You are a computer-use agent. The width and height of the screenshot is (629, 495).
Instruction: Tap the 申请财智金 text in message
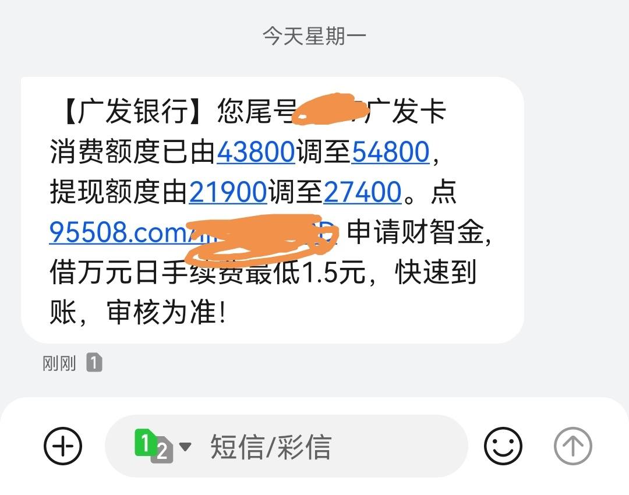416,232
